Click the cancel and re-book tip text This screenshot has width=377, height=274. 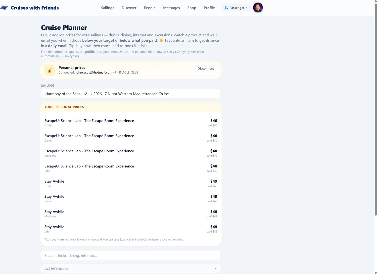click(114, 239)
